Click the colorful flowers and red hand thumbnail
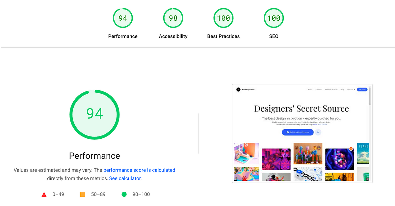 (247, 174)
